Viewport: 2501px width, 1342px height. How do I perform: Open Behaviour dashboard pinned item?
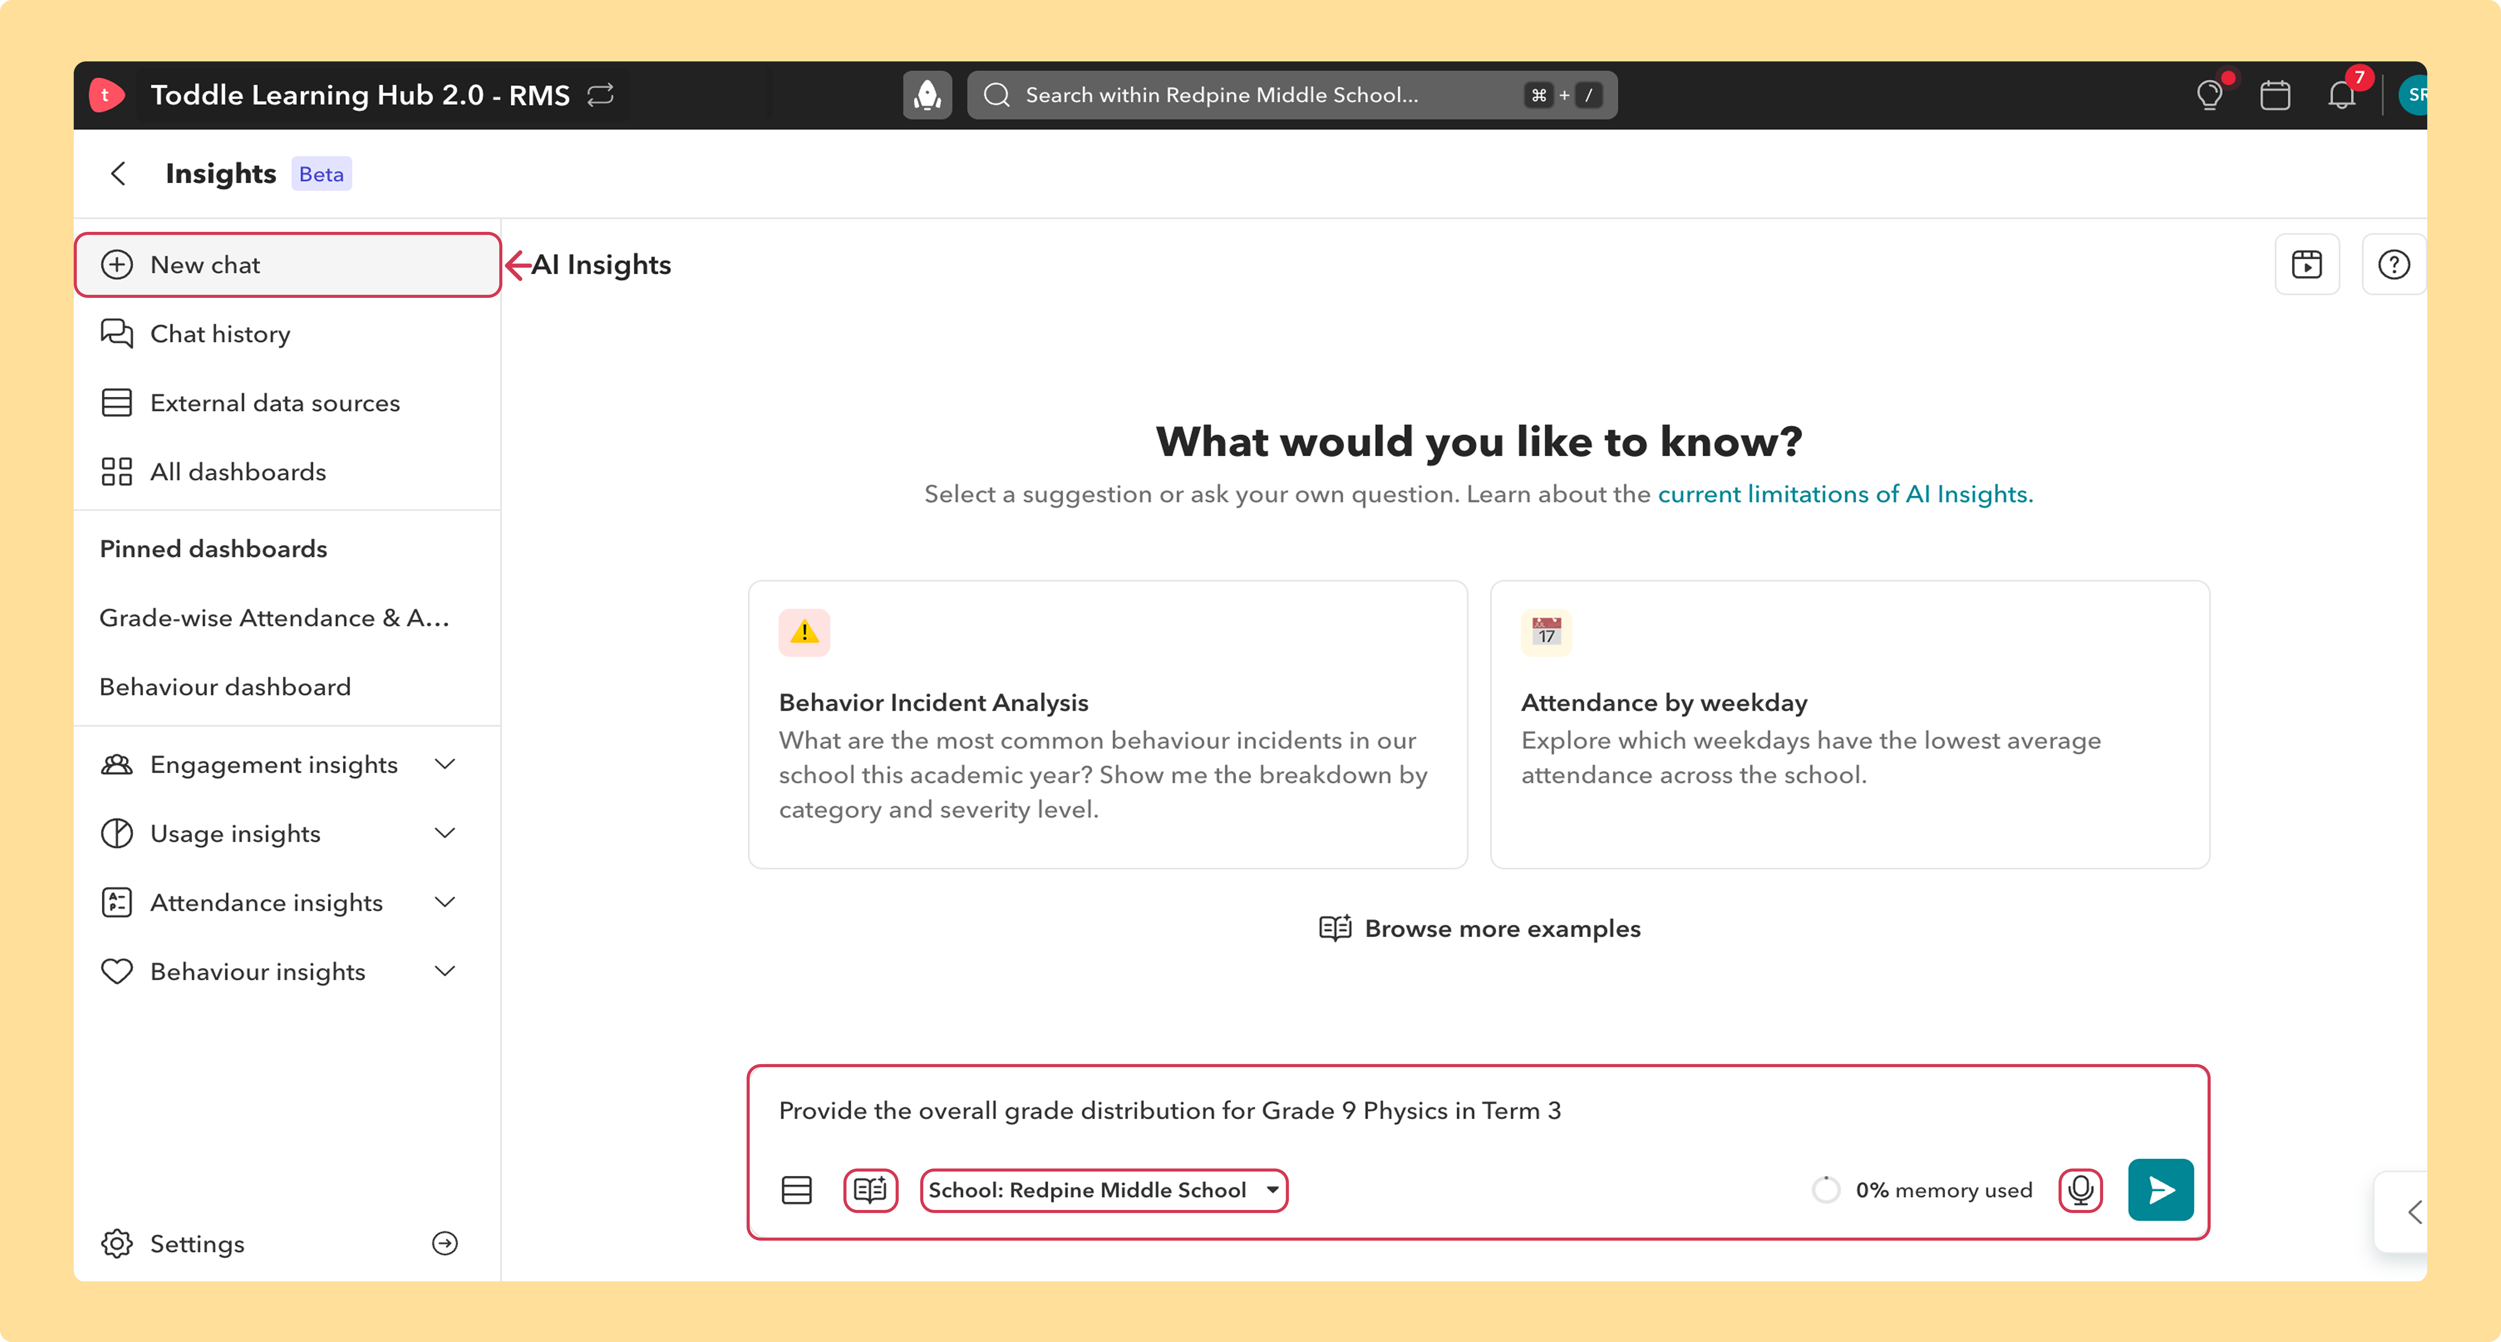[x=225, y=687]
